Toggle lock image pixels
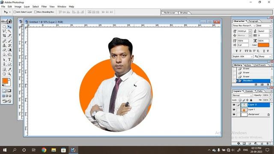274x154 pixels. click(244, 100)
